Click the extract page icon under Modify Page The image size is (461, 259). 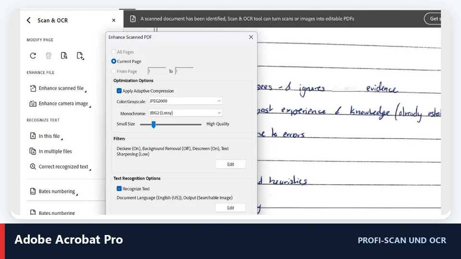64,56
